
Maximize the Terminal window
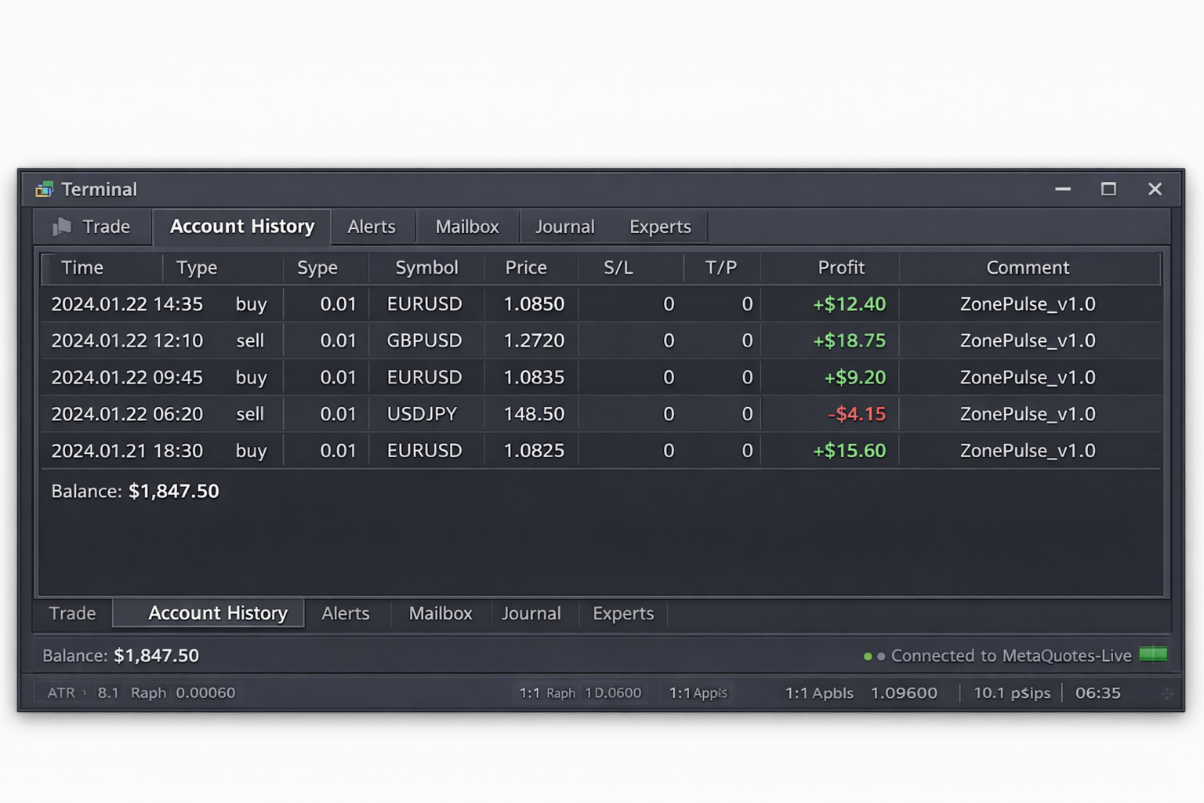(1108, 189)
